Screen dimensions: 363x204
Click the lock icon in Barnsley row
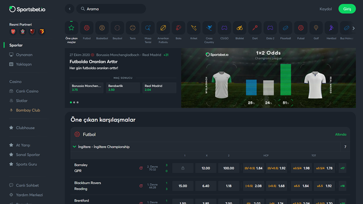(182, 168)
